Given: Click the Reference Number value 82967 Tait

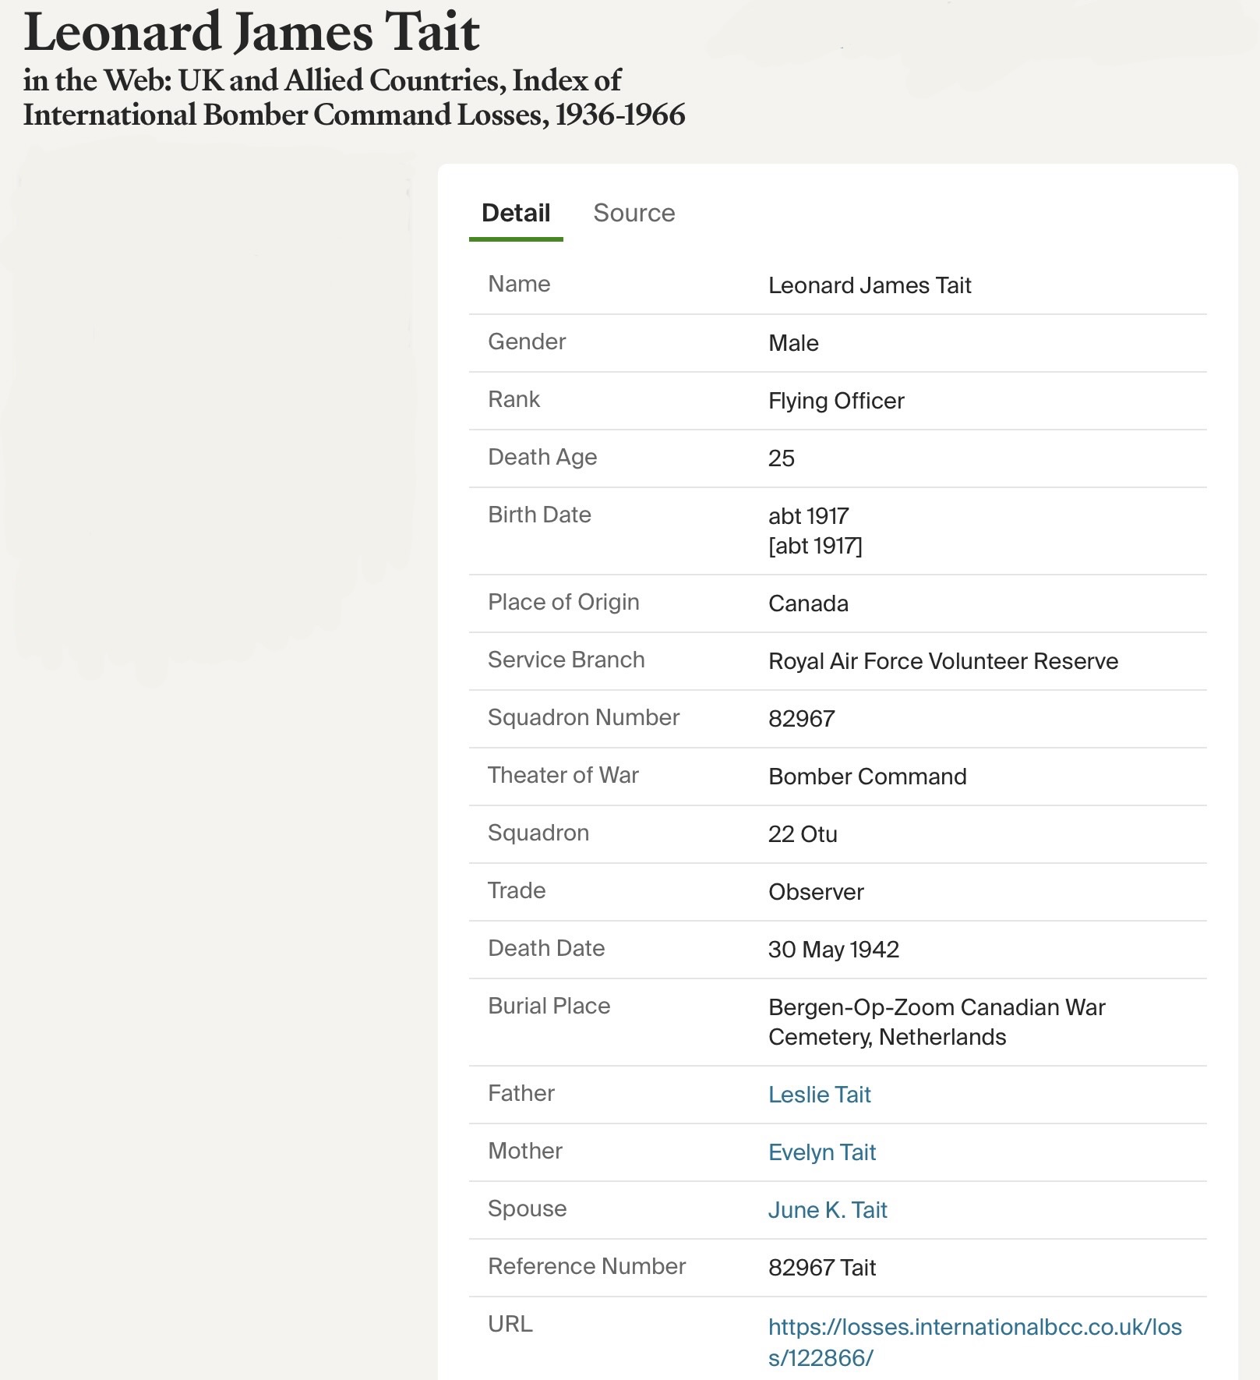Looking at the screenshot, I should 821,1268.
